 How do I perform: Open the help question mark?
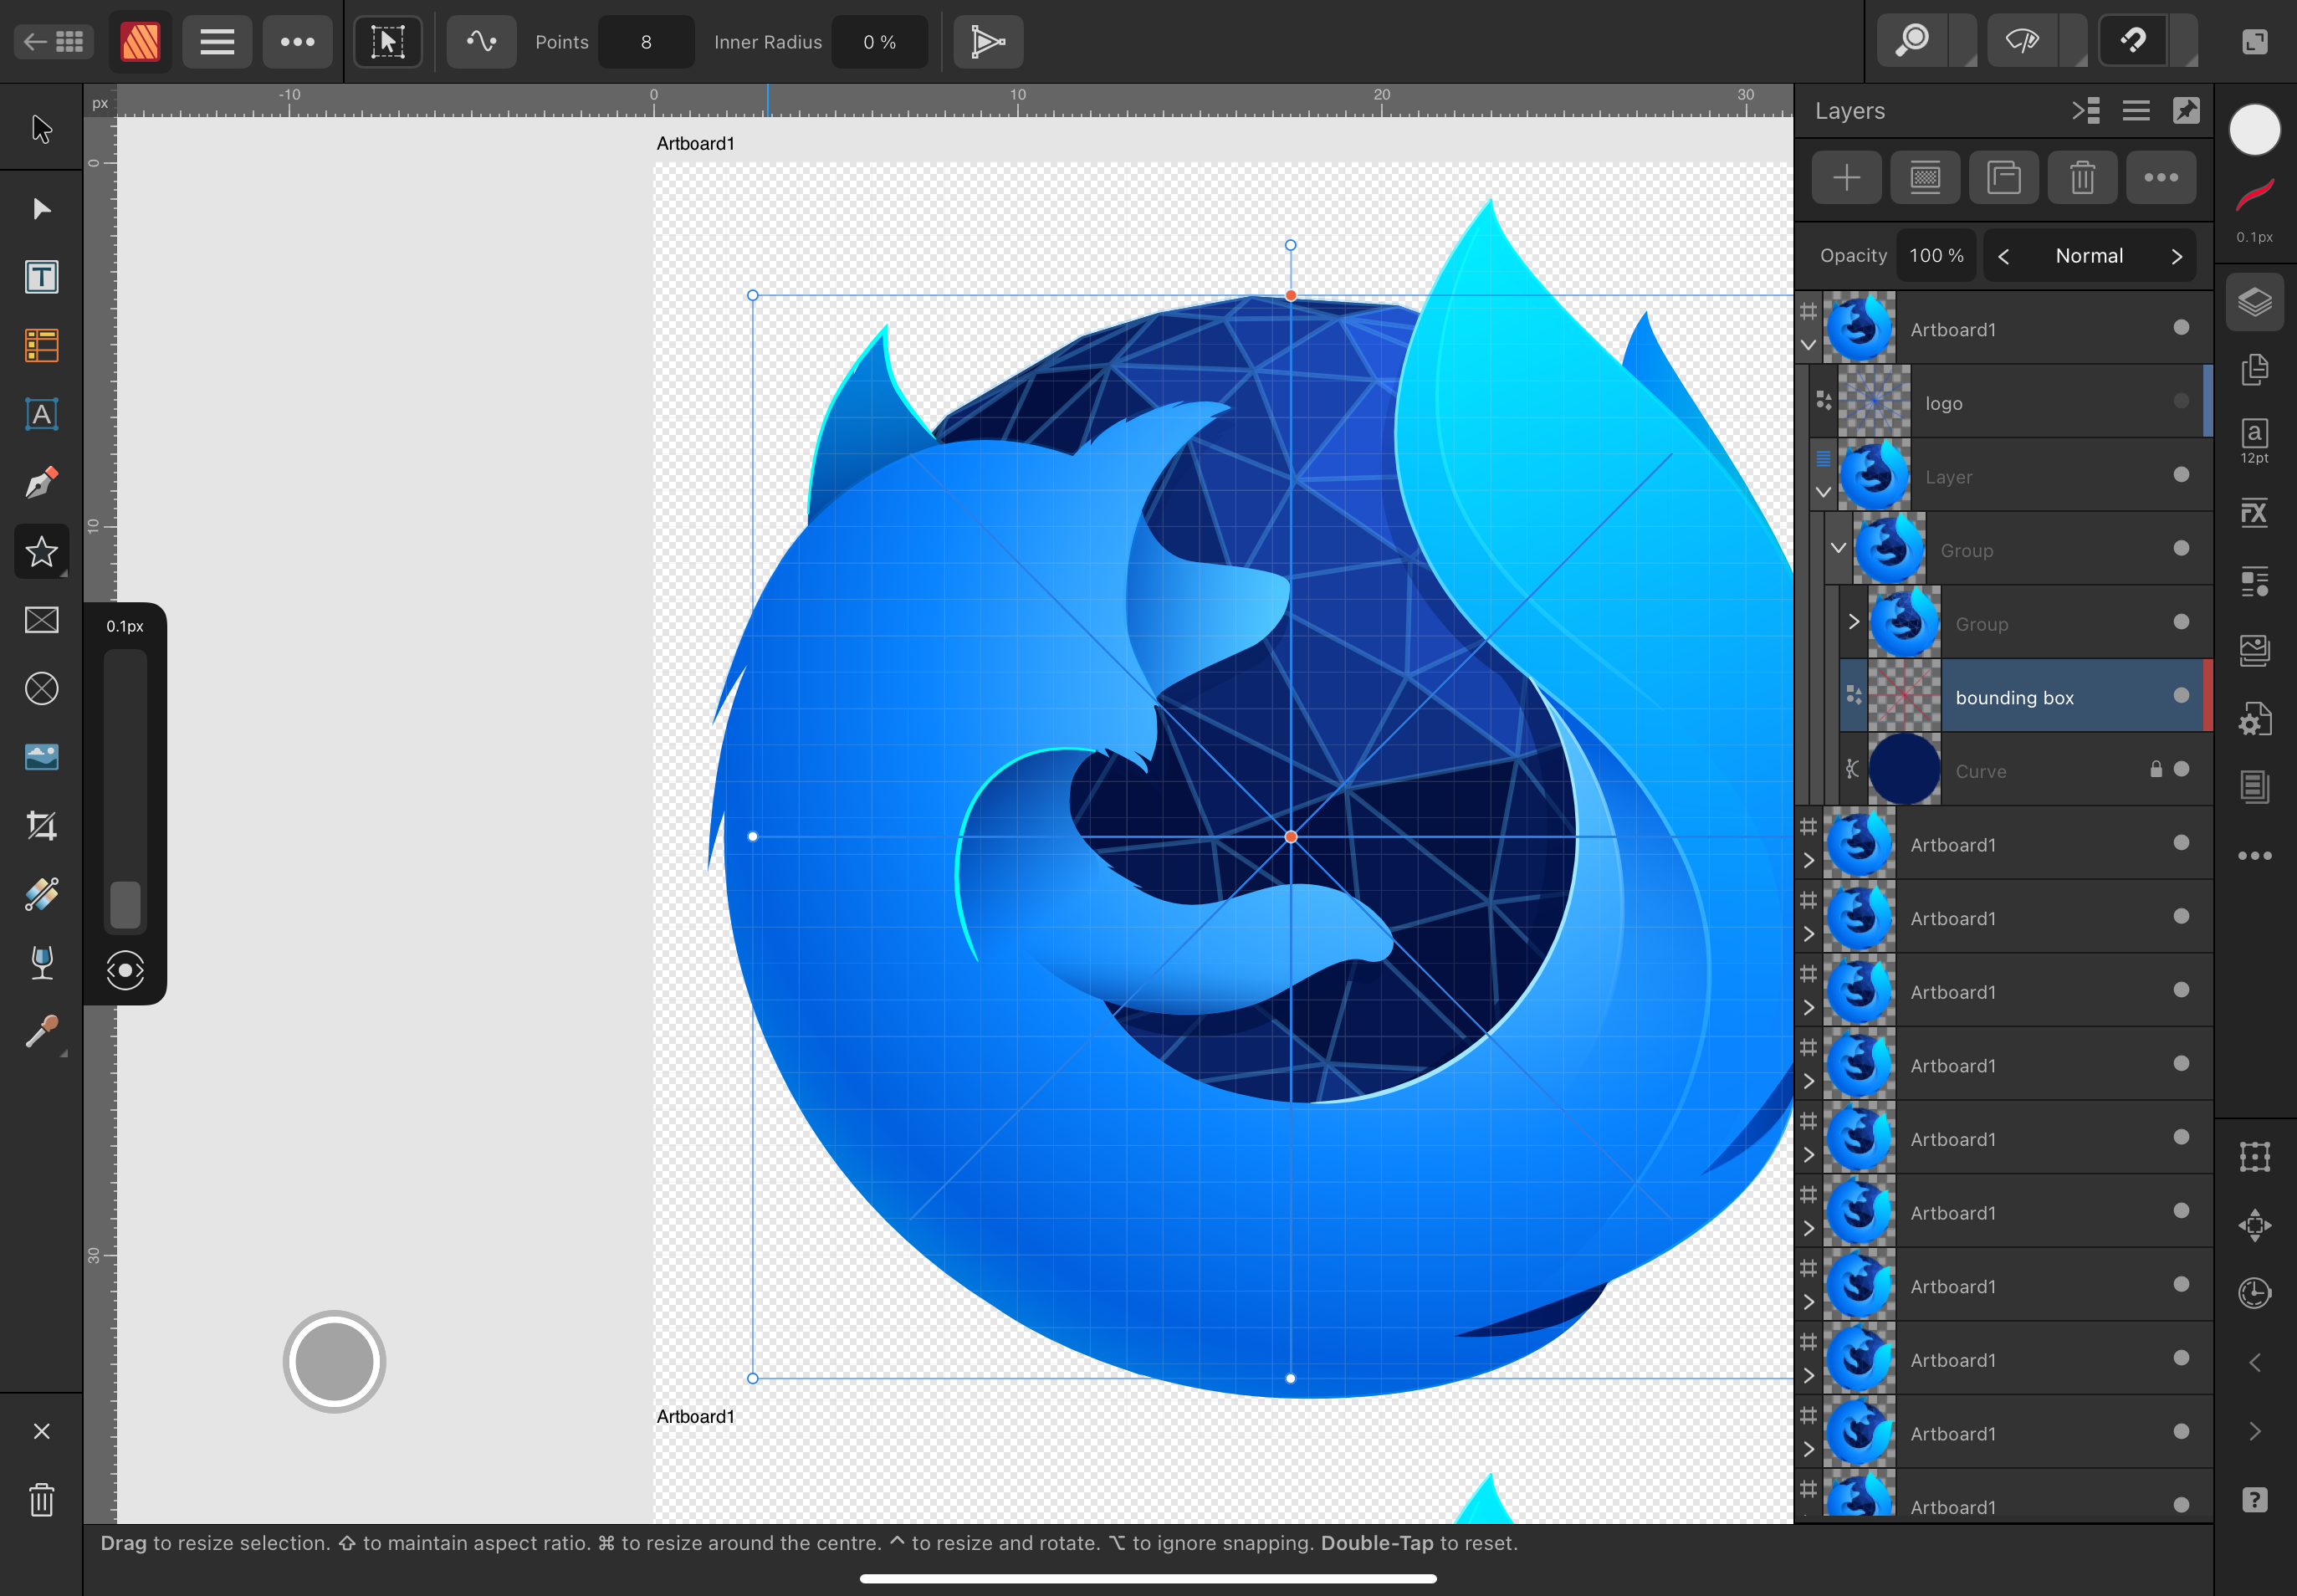click(x=2254, y=1499)
